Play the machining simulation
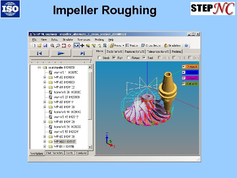Viewport: 237px width, 178px height. click(61, 53)
